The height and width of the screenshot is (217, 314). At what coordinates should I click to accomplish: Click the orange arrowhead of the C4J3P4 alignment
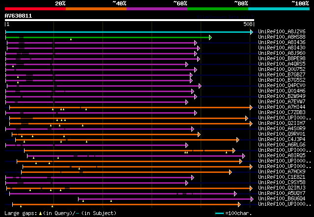pos(237,140)
